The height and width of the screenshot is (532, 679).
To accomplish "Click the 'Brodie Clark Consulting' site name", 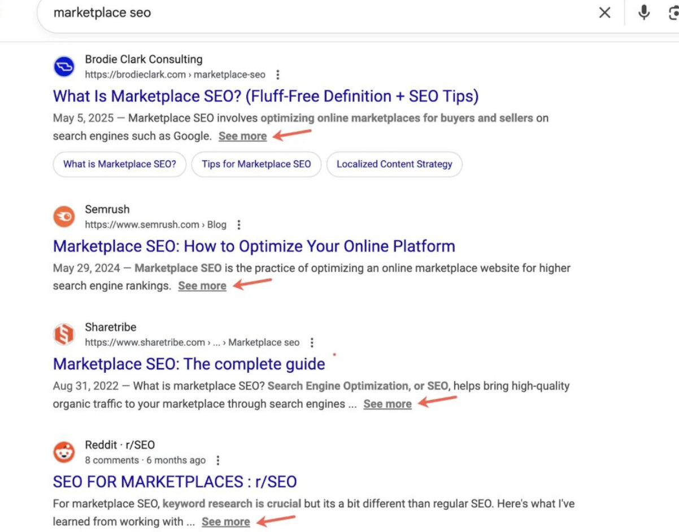I will click(x=143, y=59).
